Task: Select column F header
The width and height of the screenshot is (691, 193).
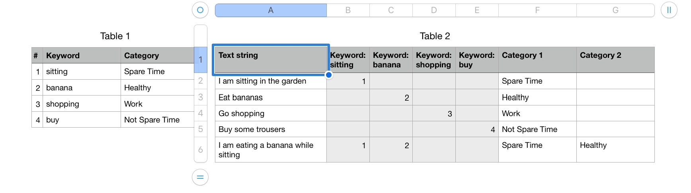Action: pyautogui.click(x=537, y=10)
